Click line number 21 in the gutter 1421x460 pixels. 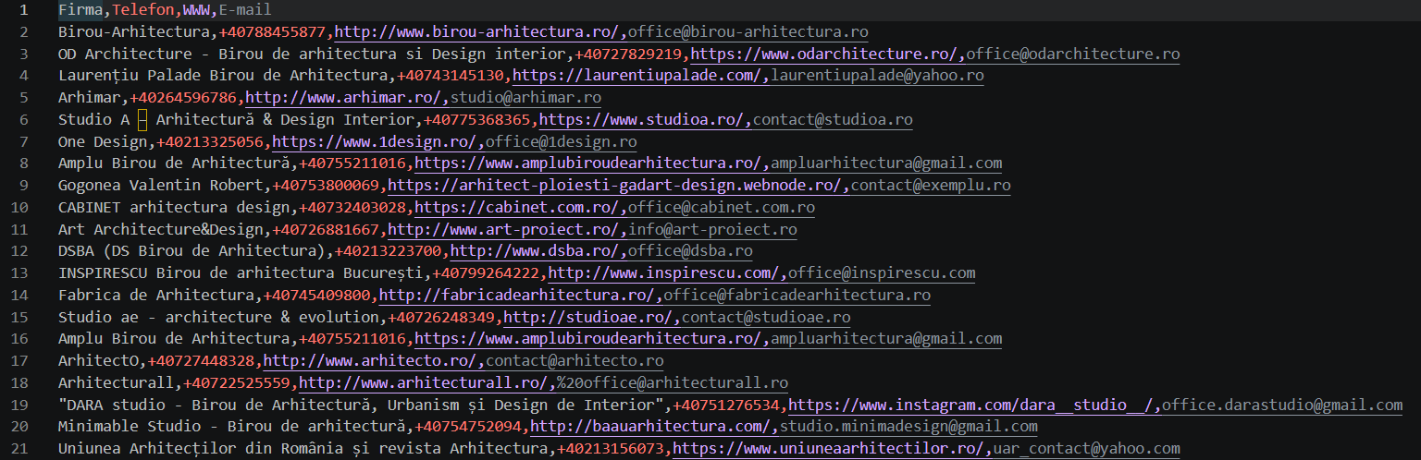pyautogui.click(x=19, y=449)
